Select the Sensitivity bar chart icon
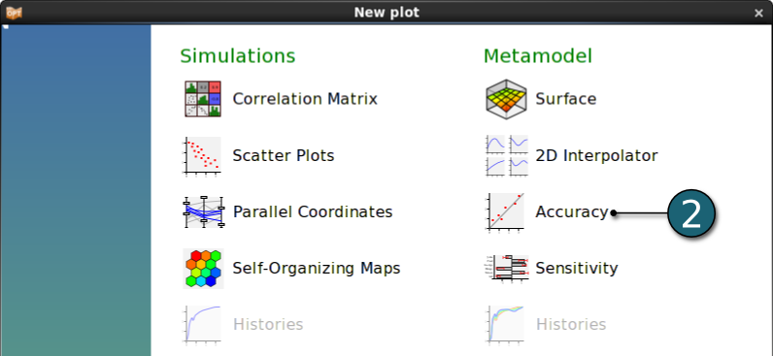The width and height of the screenshot is (773, 356). 507,269
